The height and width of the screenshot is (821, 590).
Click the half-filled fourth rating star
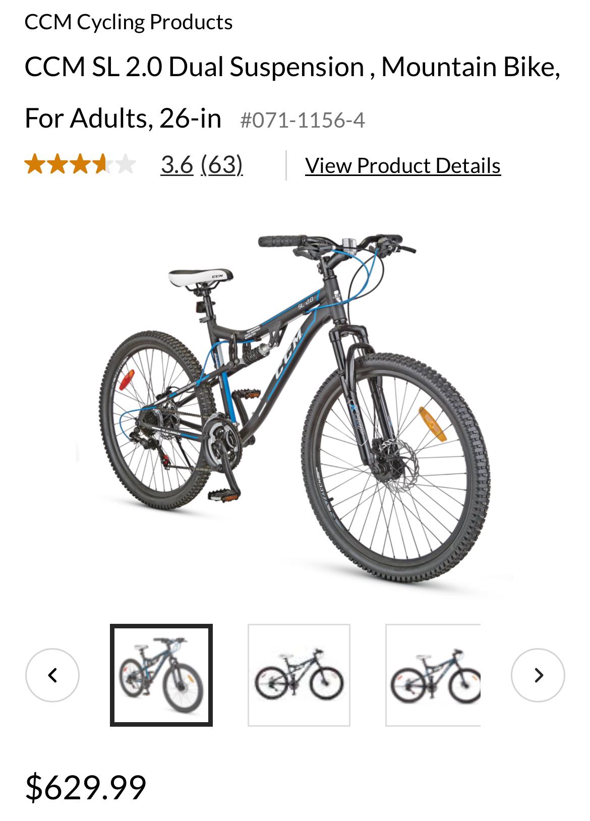coord(103,164)
